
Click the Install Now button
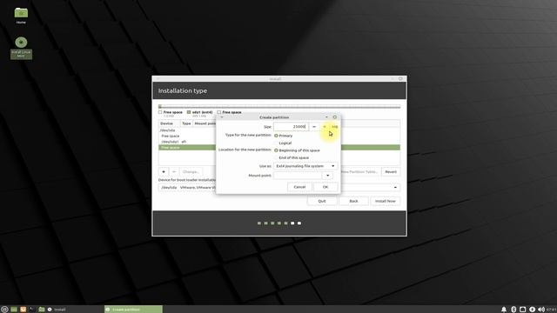pos(386,201)
